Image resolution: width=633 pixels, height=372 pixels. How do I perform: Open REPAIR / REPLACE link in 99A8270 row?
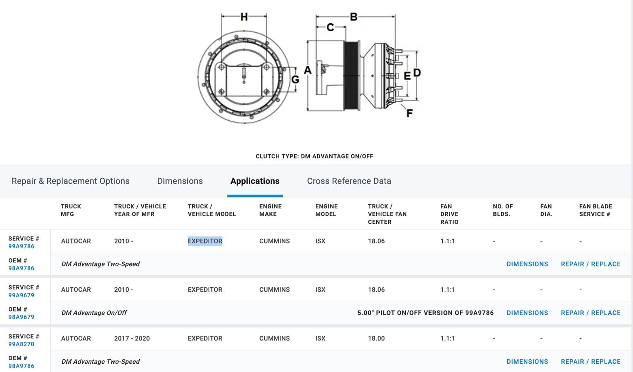tap(591, 362)
